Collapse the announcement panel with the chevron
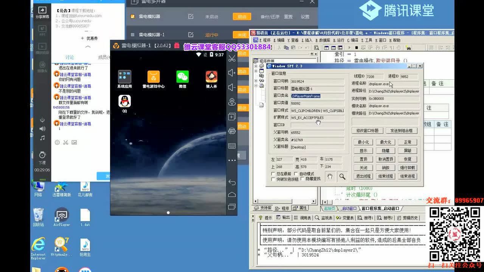Viewport: 484px width, 272px height. click(x=88, y=46)
